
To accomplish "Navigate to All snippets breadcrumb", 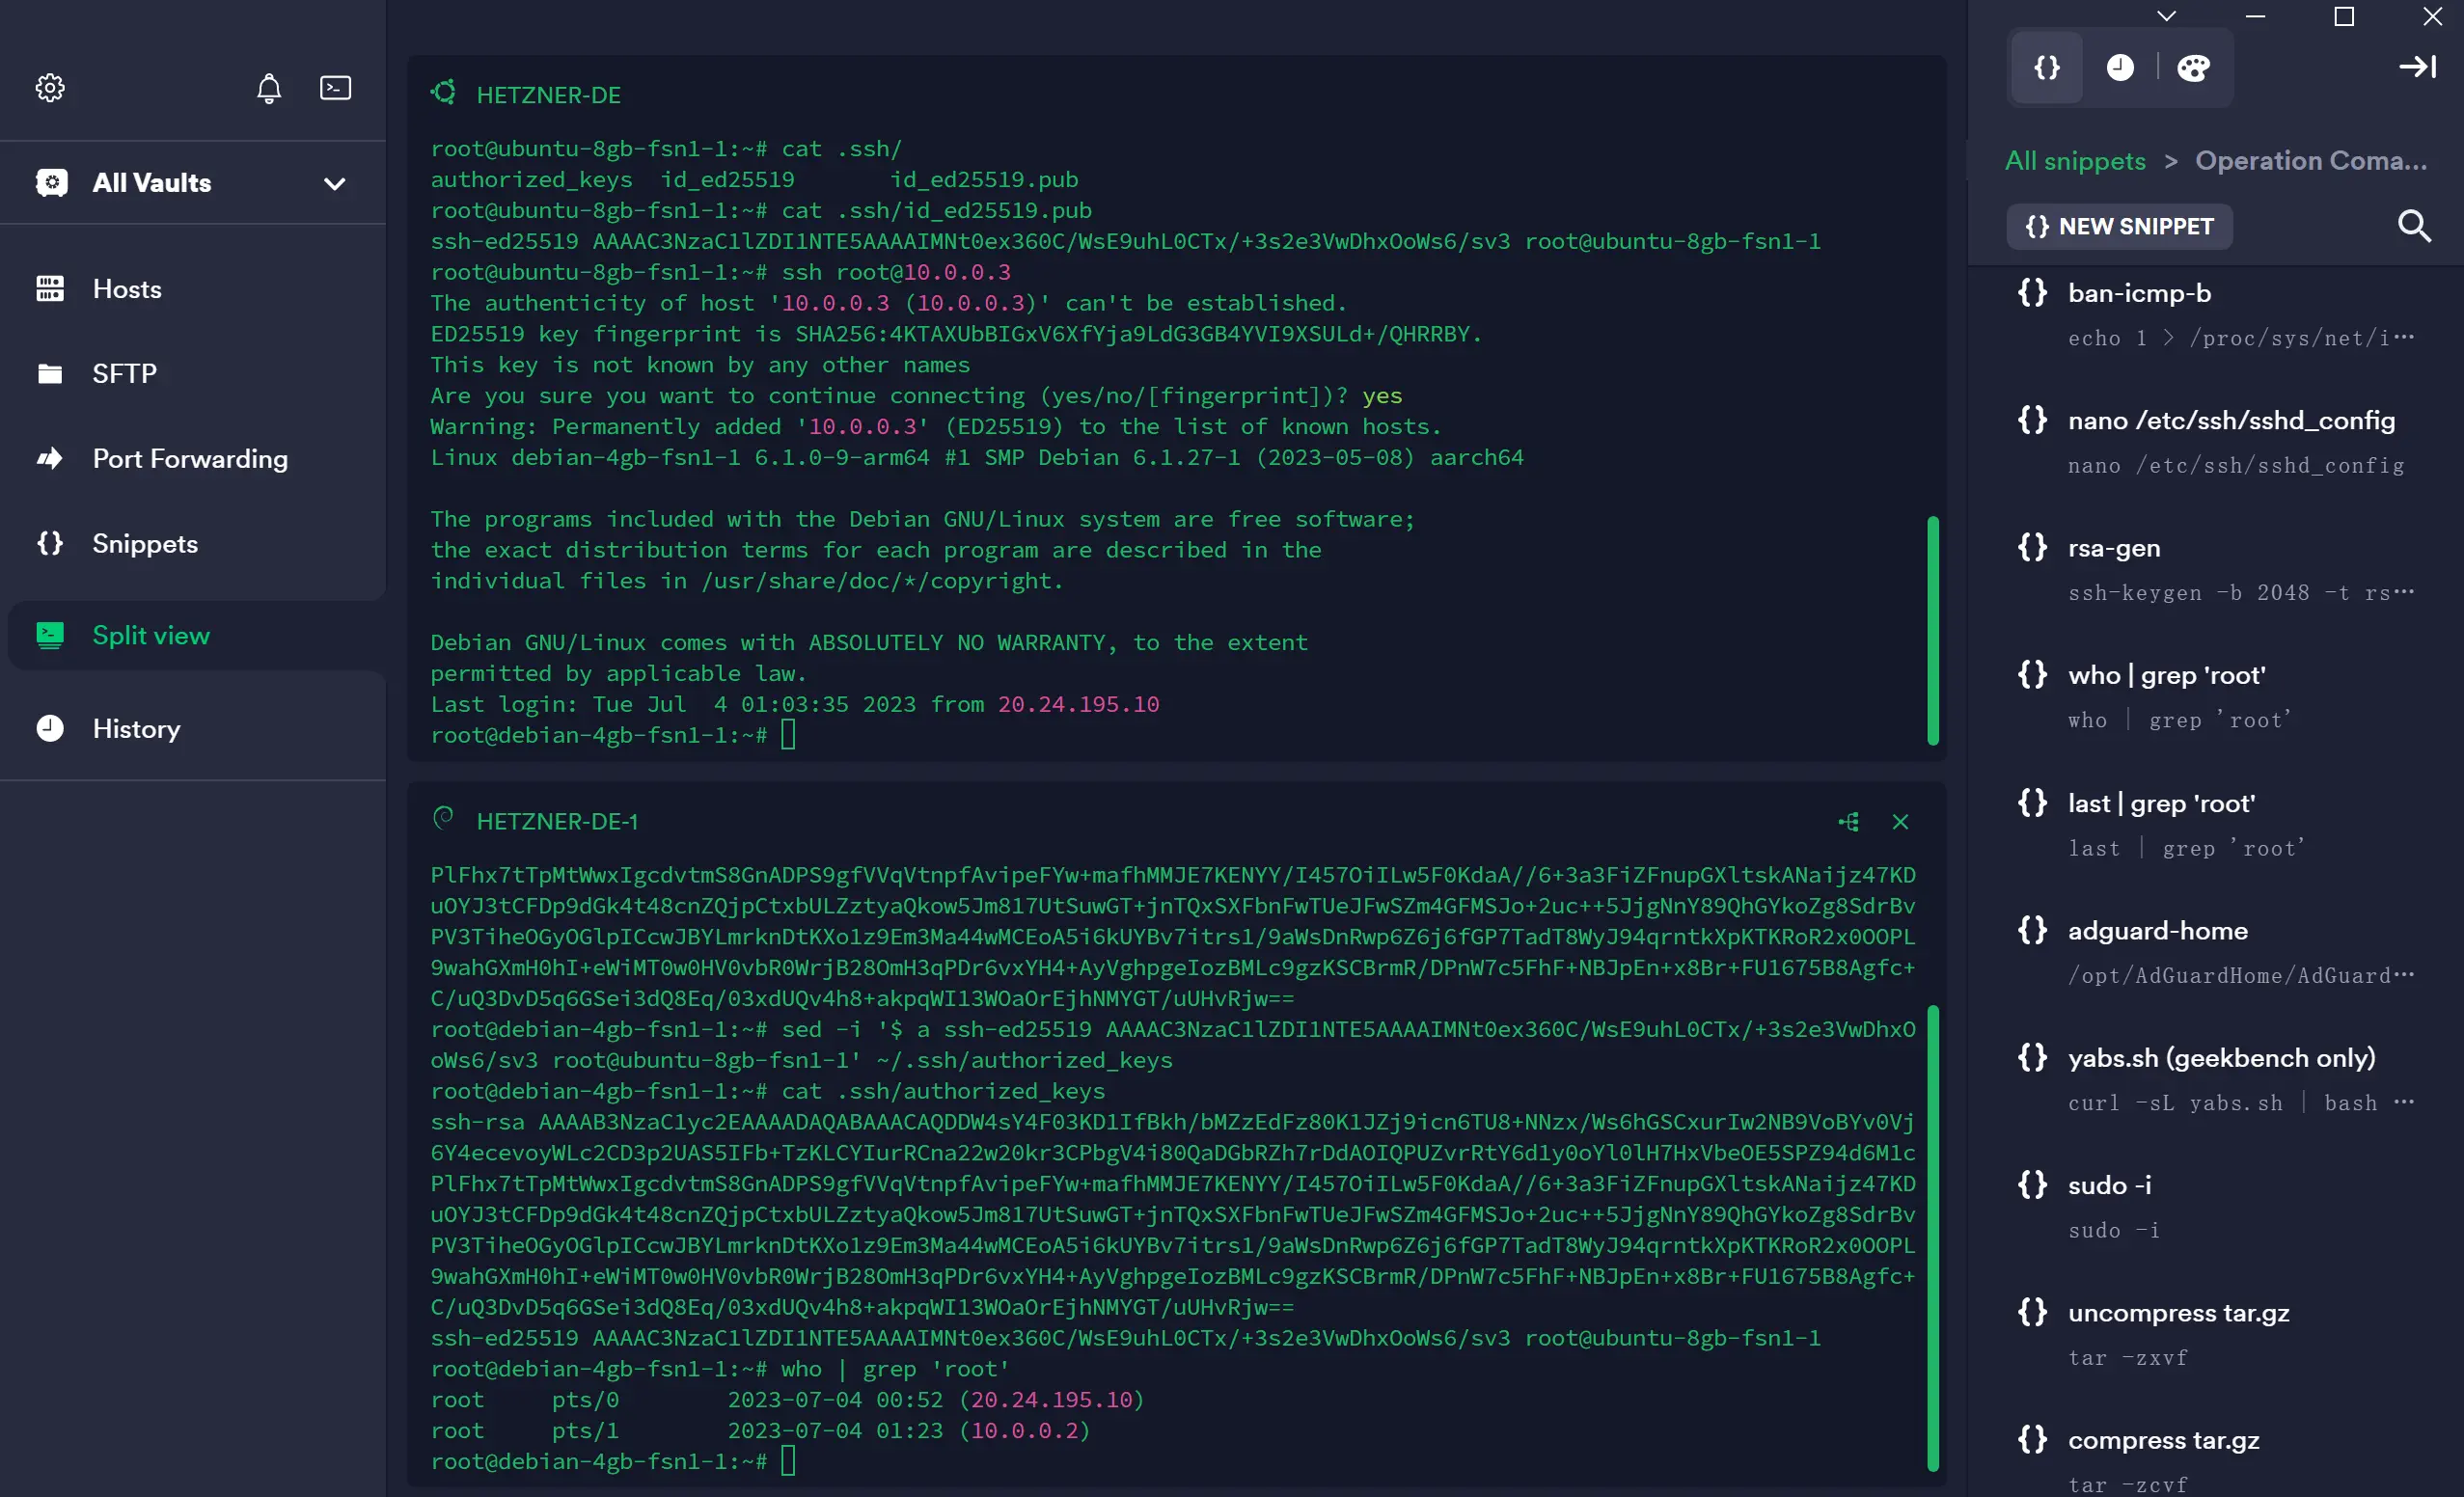I will (x=2075, y=161).
